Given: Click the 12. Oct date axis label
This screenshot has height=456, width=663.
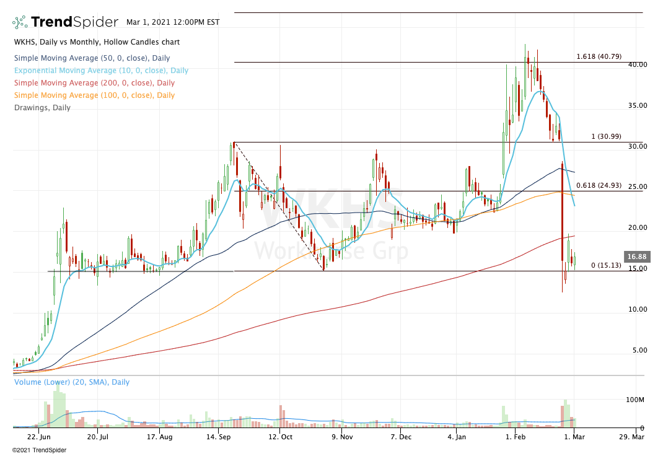Looking at the screenshot, I should pos(279,437).
